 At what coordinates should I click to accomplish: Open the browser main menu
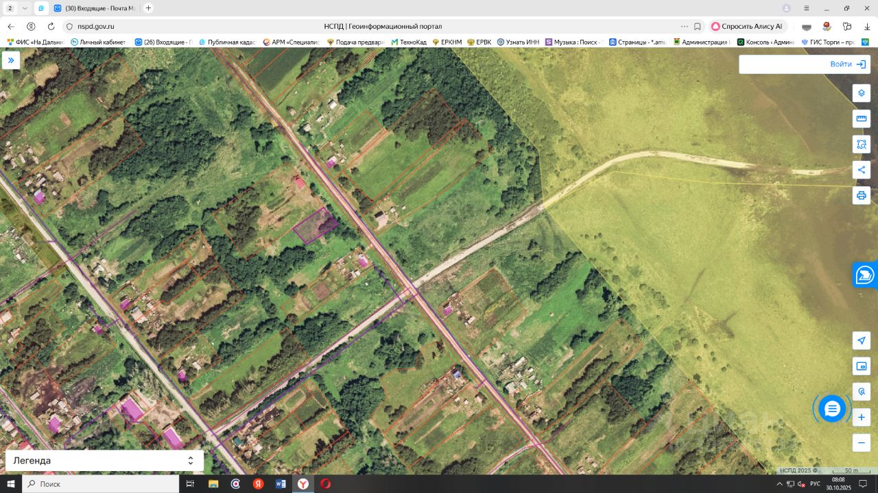806,8
